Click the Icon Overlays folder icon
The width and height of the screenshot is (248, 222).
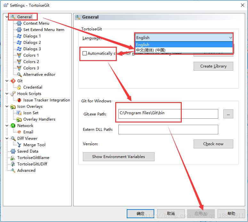tap(13, 107)
